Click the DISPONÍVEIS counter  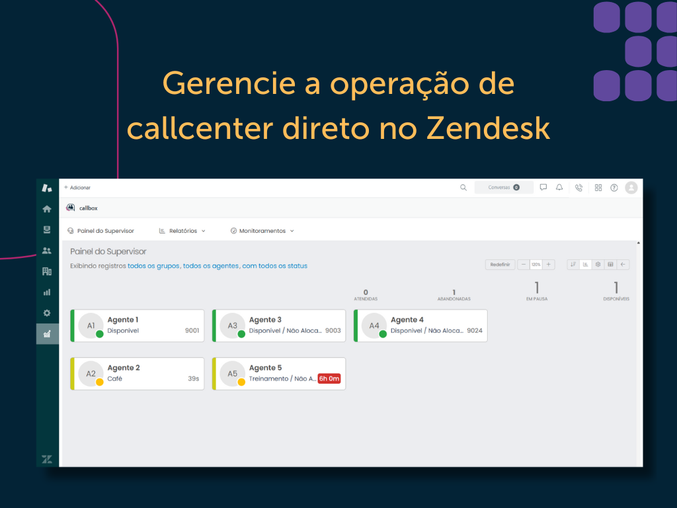[x=616, y=291]
